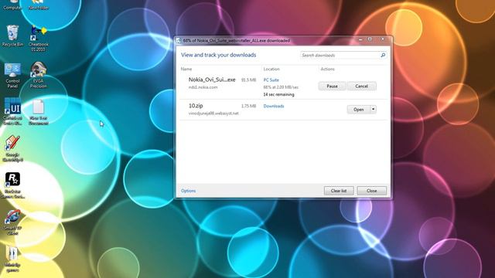495x278 pixels.
Task: Open the Downloads location link for 10.zip
Action: click(x=274, y=107)
